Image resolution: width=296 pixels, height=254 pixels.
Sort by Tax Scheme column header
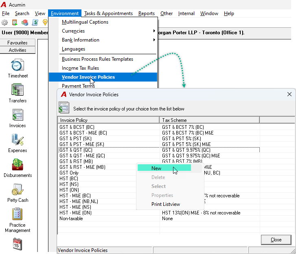210,120
